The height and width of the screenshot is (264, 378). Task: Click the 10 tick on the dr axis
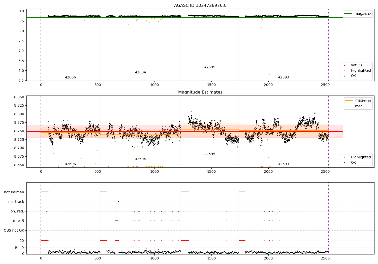[22, 241]
